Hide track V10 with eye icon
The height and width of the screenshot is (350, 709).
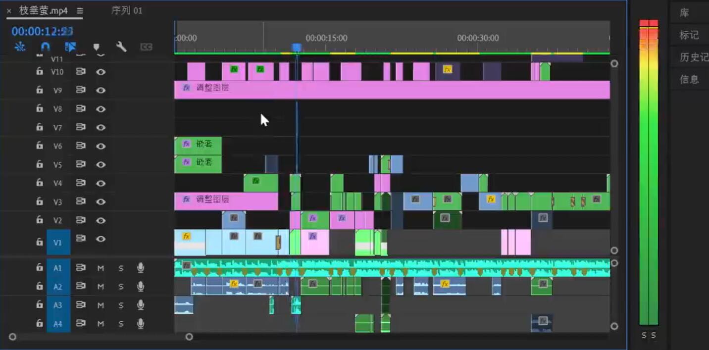(x=101, y=72)
